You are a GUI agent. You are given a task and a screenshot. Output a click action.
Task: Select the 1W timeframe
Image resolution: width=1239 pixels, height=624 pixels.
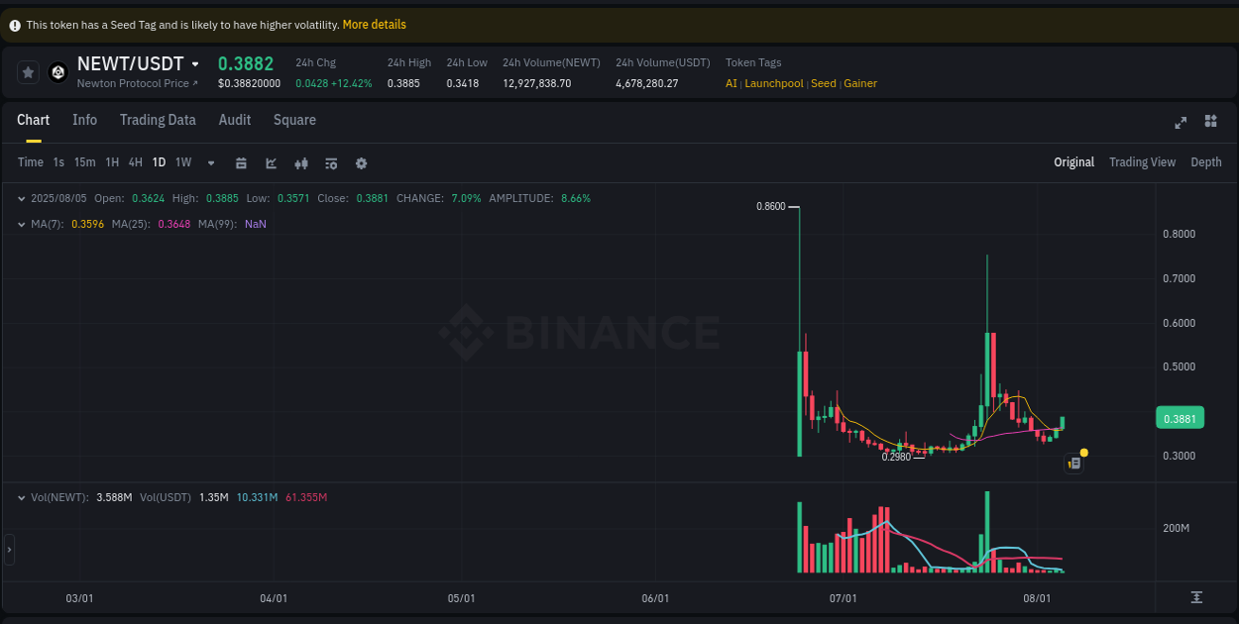[182, 161]
